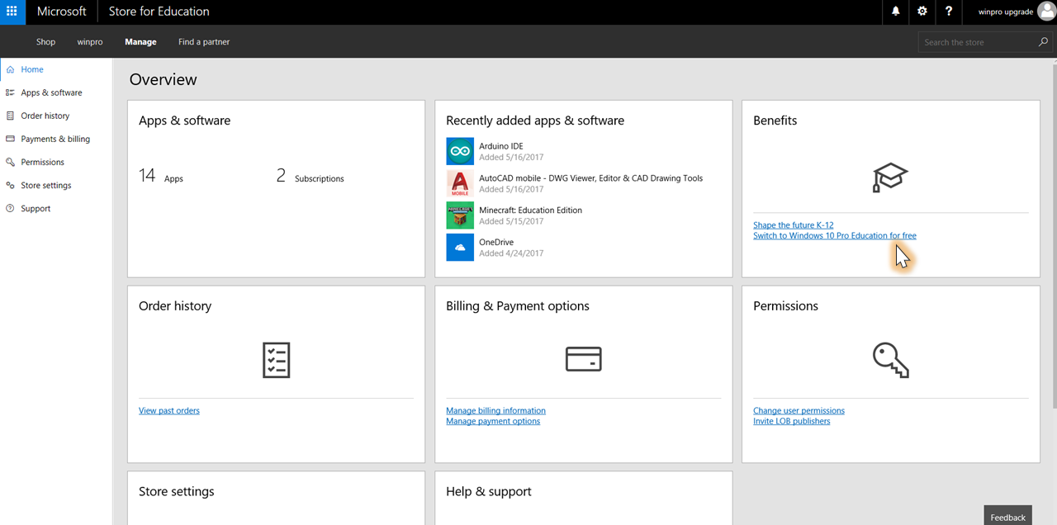1057x525 pixels.
Task: Open the Shop tab
Action: click(45, 42)
